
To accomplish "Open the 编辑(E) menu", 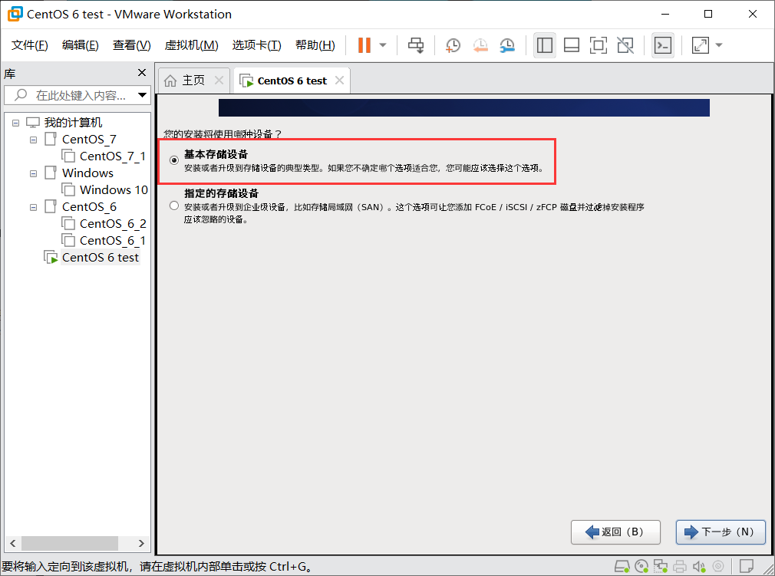I will (80, 45).
